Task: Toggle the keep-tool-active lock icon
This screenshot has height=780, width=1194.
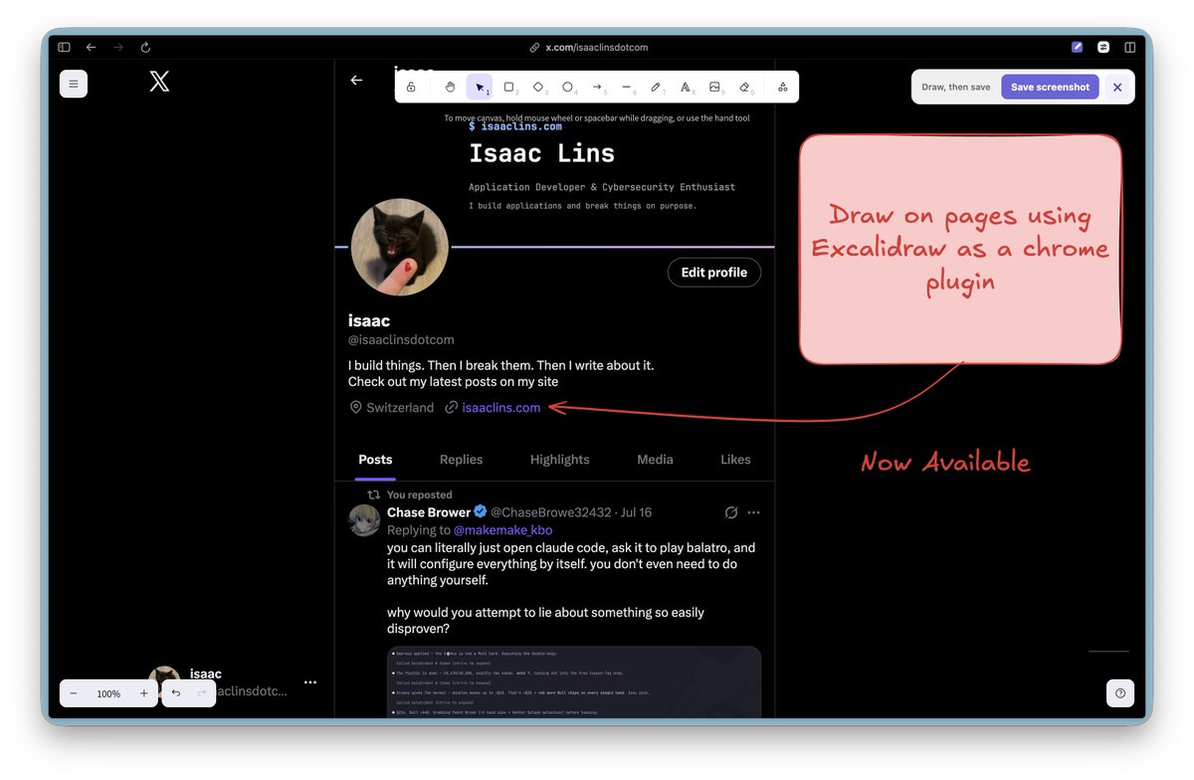Action: click(411, 88)
